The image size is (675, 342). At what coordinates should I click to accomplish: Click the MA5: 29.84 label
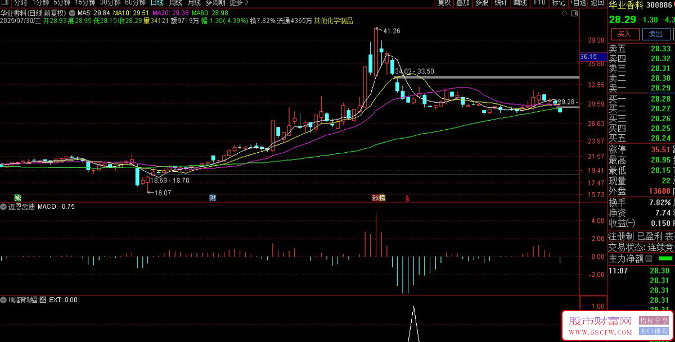(93, 13)
